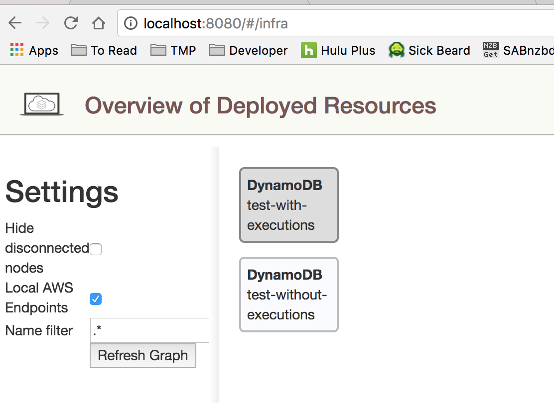Click the browser back navigation arrow
The image size is (554, 403).
coord(15,23)
